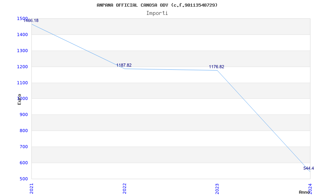Select the Importi subtitle text
314x196 pixels.
[157, 13]
